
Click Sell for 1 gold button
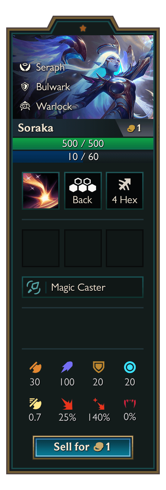[83, 447]
